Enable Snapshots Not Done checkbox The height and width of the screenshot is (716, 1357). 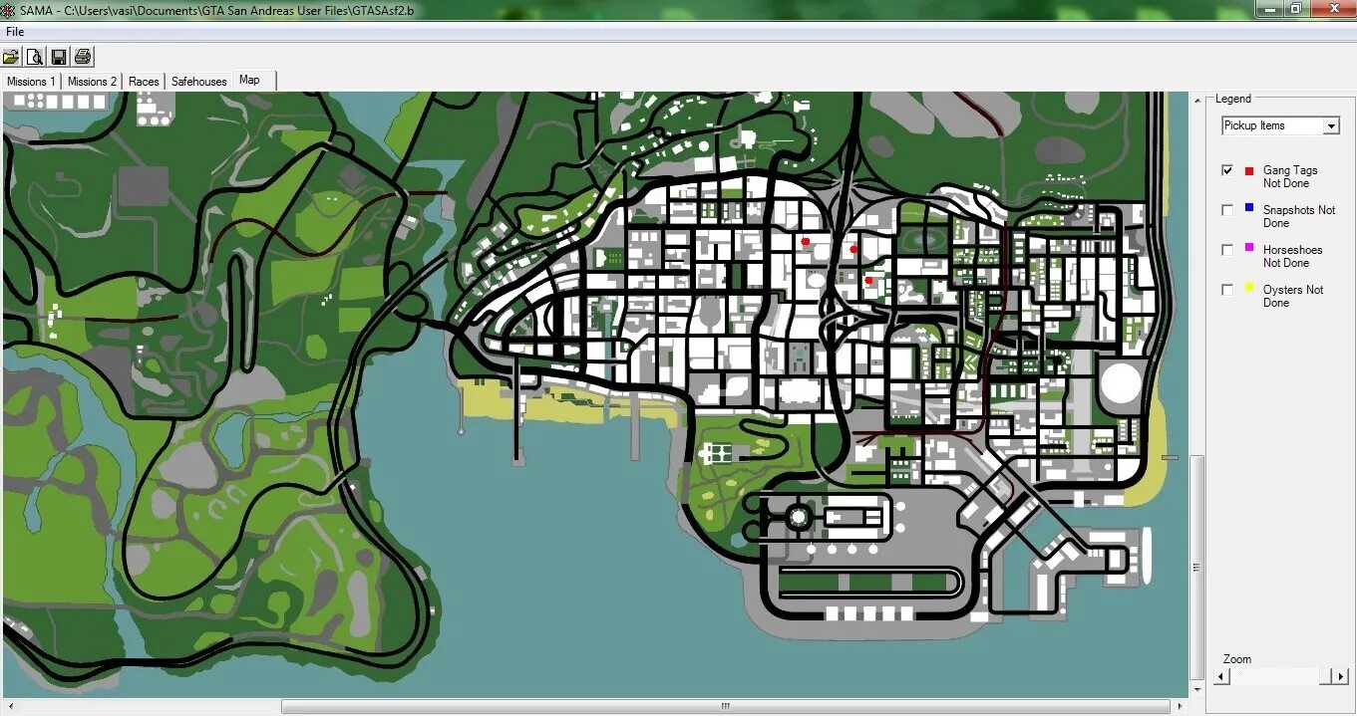(x=1227, y=210)
